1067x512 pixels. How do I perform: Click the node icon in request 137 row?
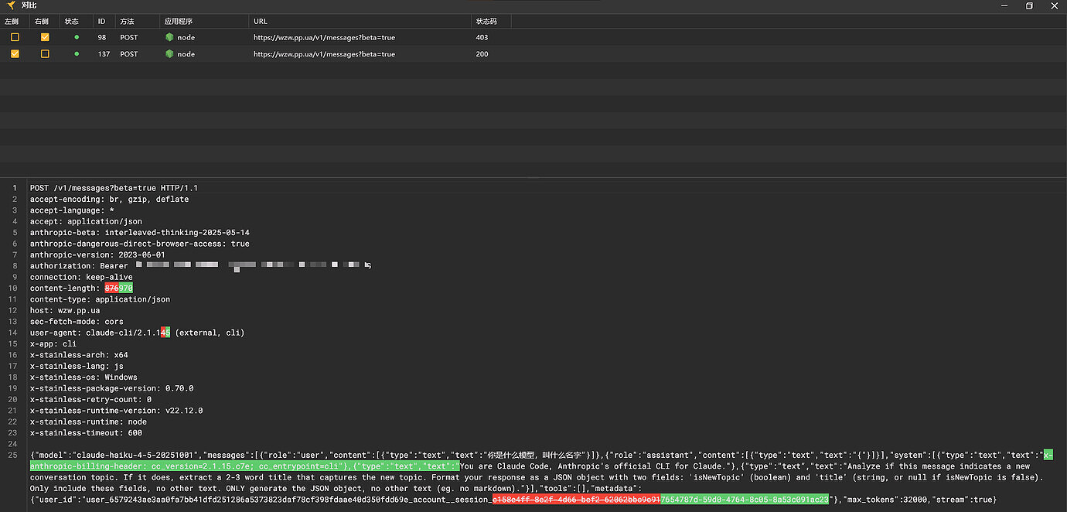[x=169, y=54]
